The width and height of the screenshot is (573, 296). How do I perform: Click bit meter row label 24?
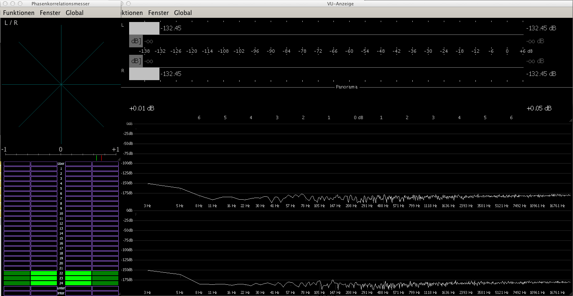click(x=61, y=283)
